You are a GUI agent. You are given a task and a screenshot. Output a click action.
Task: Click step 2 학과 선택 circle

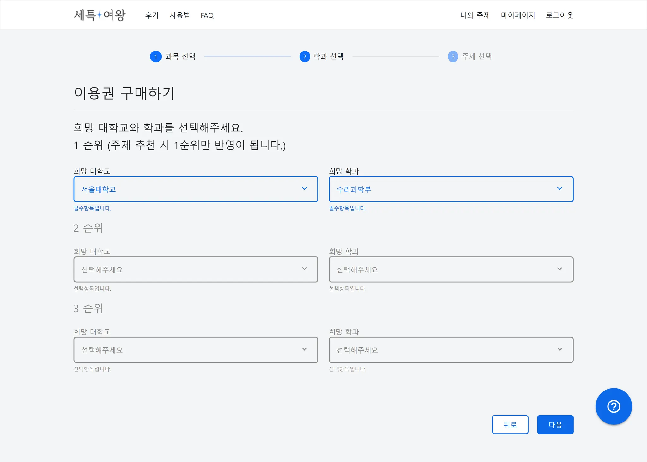coord(305,57)
